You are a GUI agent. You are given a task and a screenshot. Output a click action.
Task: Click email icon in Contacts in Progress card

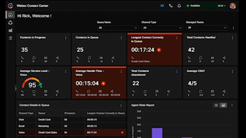45,58
